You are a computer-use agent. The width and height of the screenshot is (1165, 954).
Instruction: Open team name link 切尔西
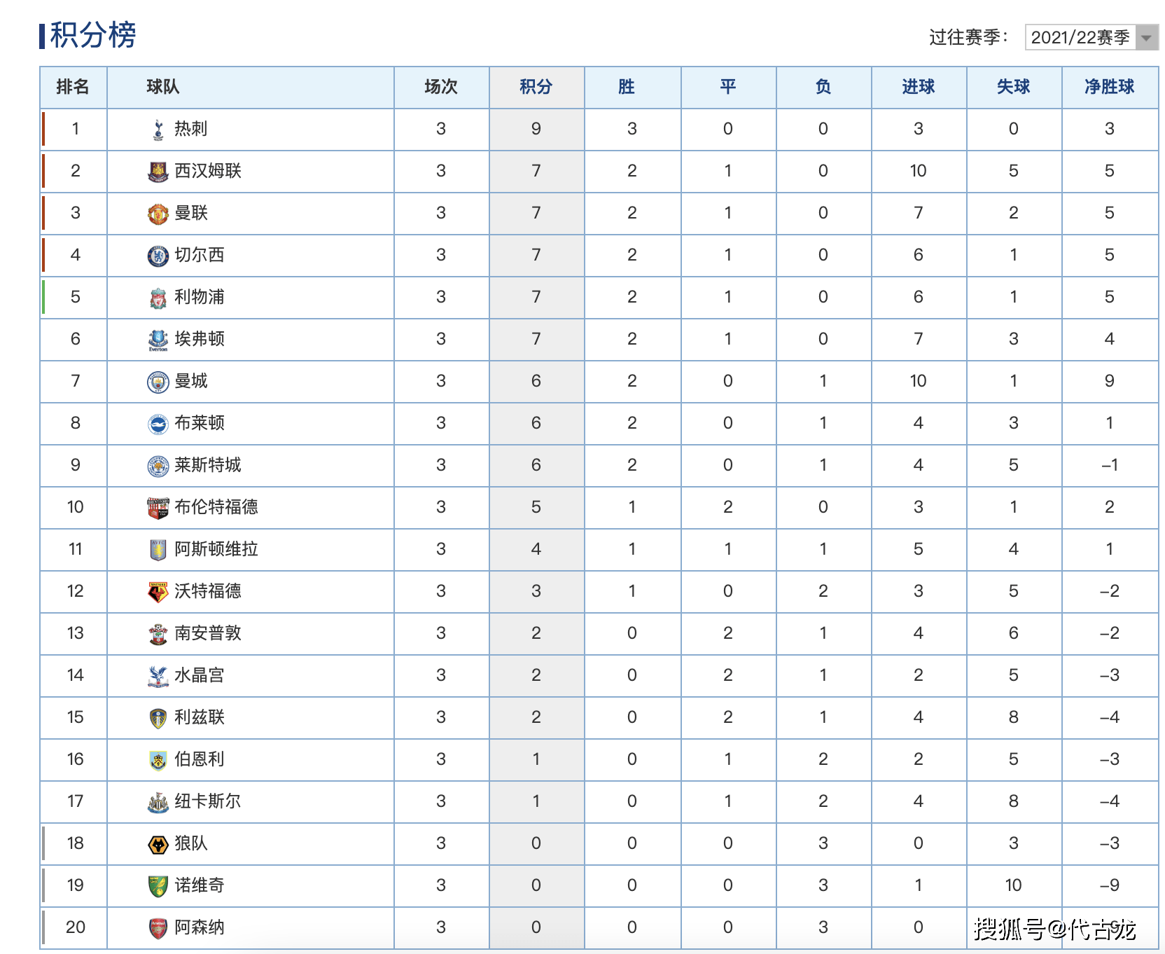tap(200, 255)
